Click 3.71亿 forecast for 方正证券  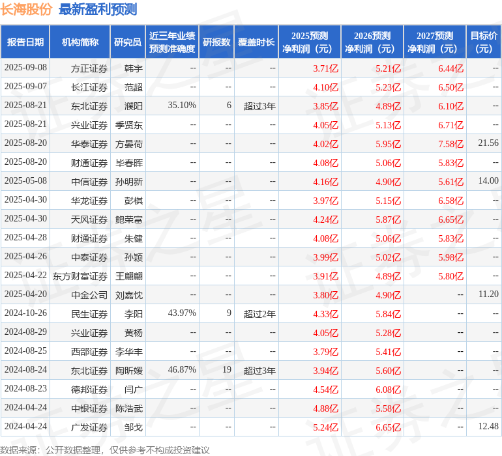(325, 68)
